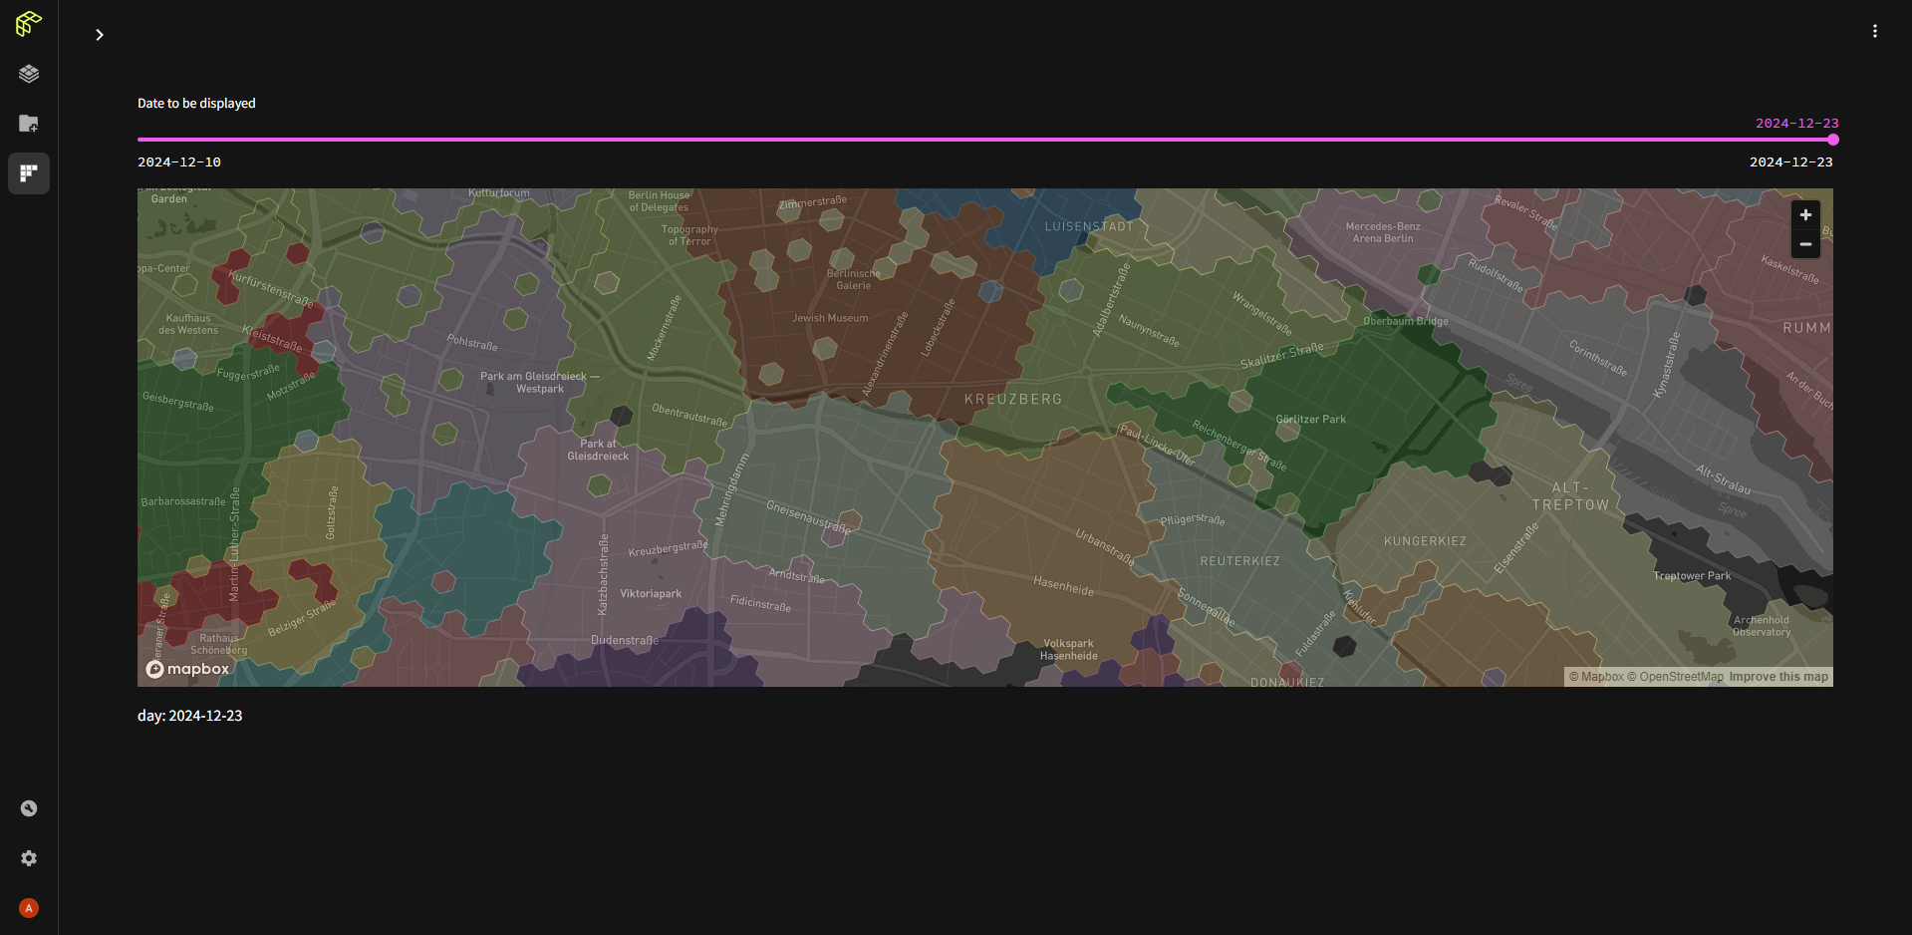
Task: Open the stacked layers icon in sidebar
Action: coord(29,74)
